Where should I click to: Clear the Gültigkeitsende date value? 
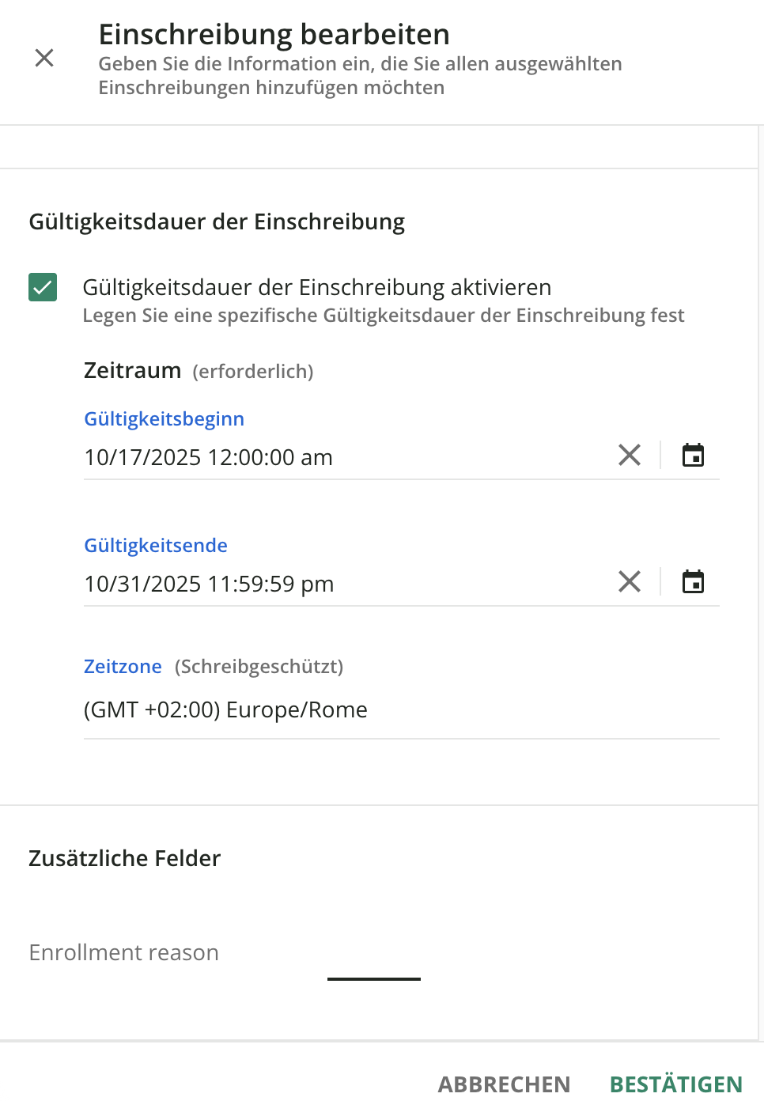(630, 582)
